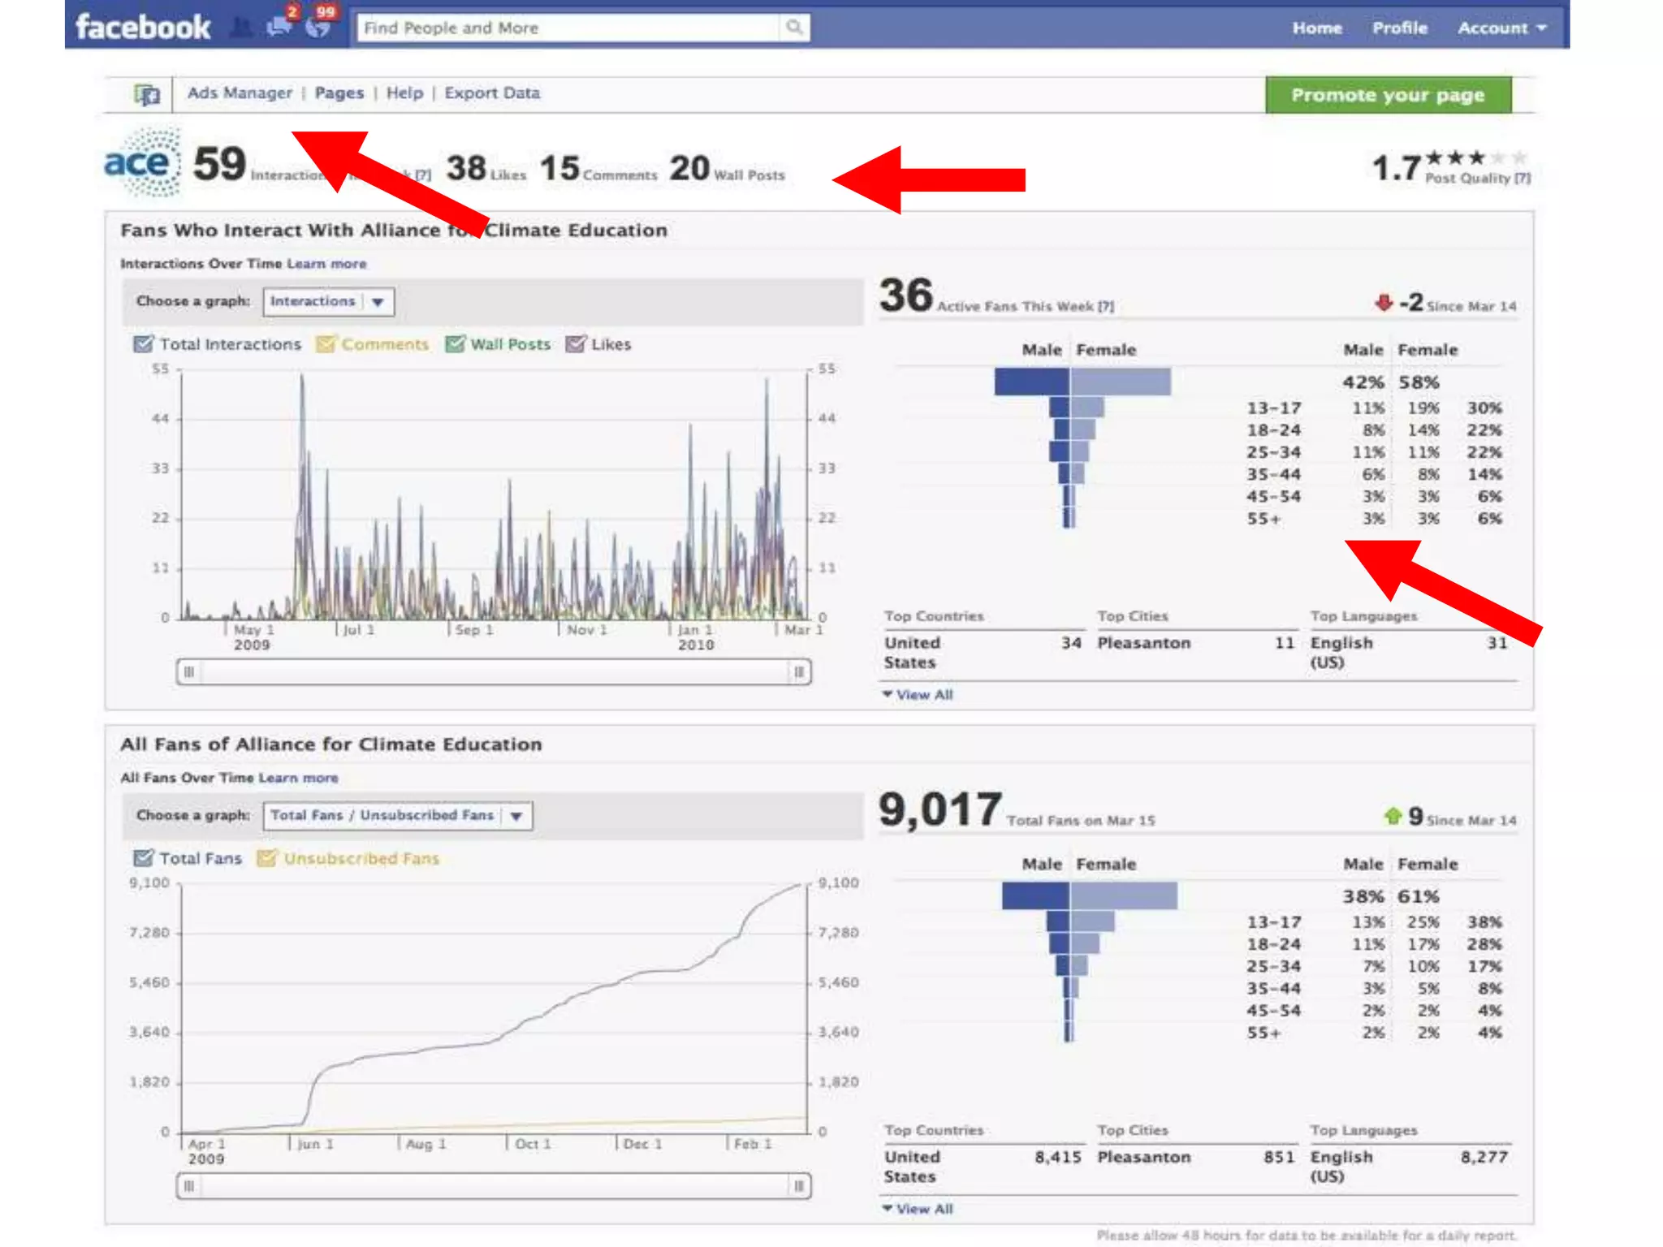This screenshot has width=1663, height=1247.
Task: Open Ads Manager
Action: pos(240,93)
